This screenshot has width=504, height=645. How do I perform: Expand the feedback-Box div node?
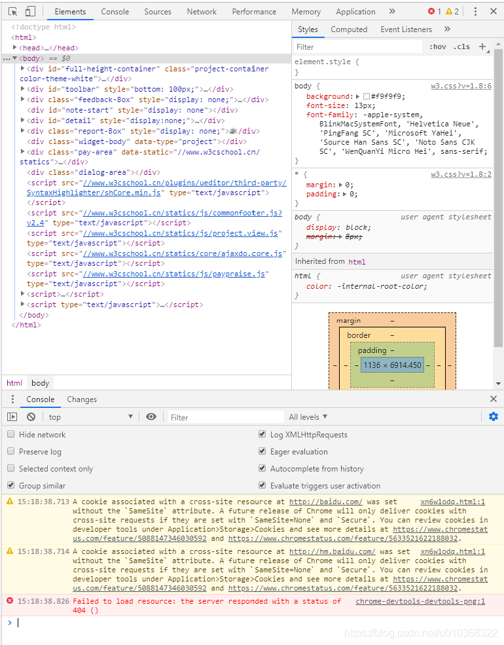[x=23, y=99]
